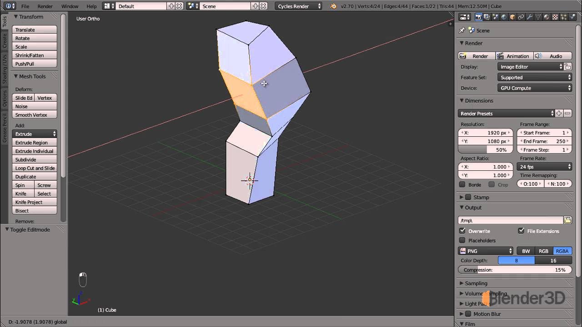Click the Info editor type icon in top bar

(x=9, y=6)
